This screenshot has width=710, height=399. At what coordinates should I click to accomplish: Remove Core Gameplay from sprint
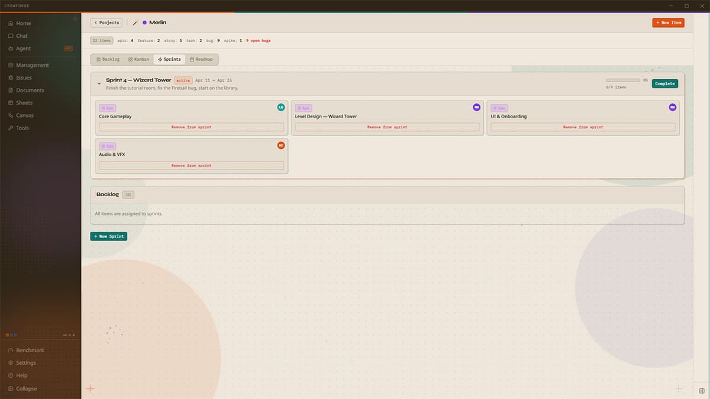coord(192,127)
